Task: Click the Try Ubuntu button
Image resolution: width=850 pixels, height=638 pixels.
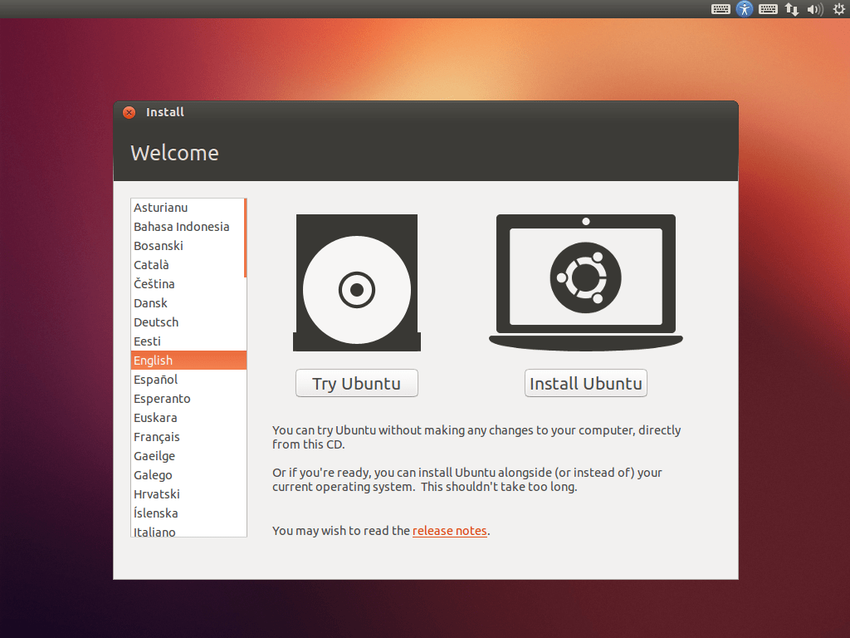Action: pos(356,383)
